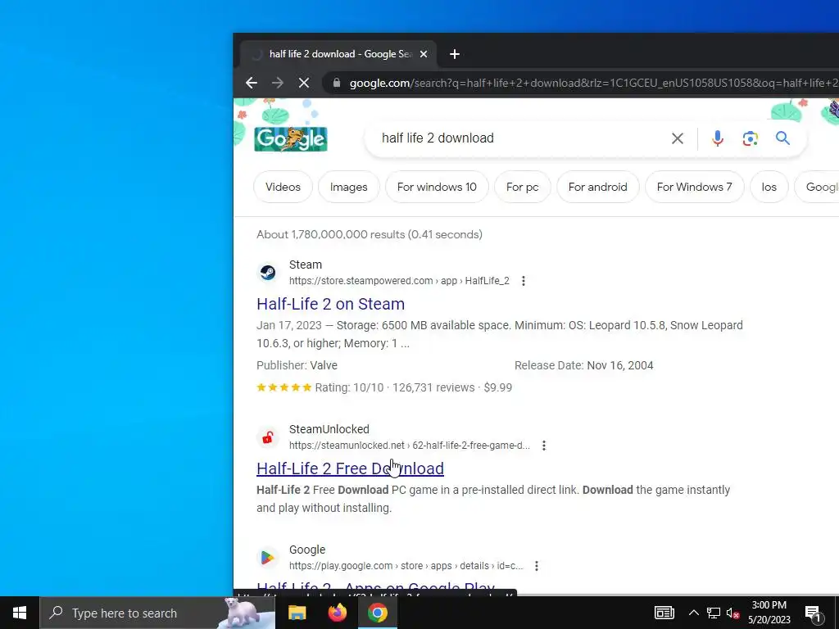
Task: Click the steamunlocked.net URL text
Action: click(410, 446)
